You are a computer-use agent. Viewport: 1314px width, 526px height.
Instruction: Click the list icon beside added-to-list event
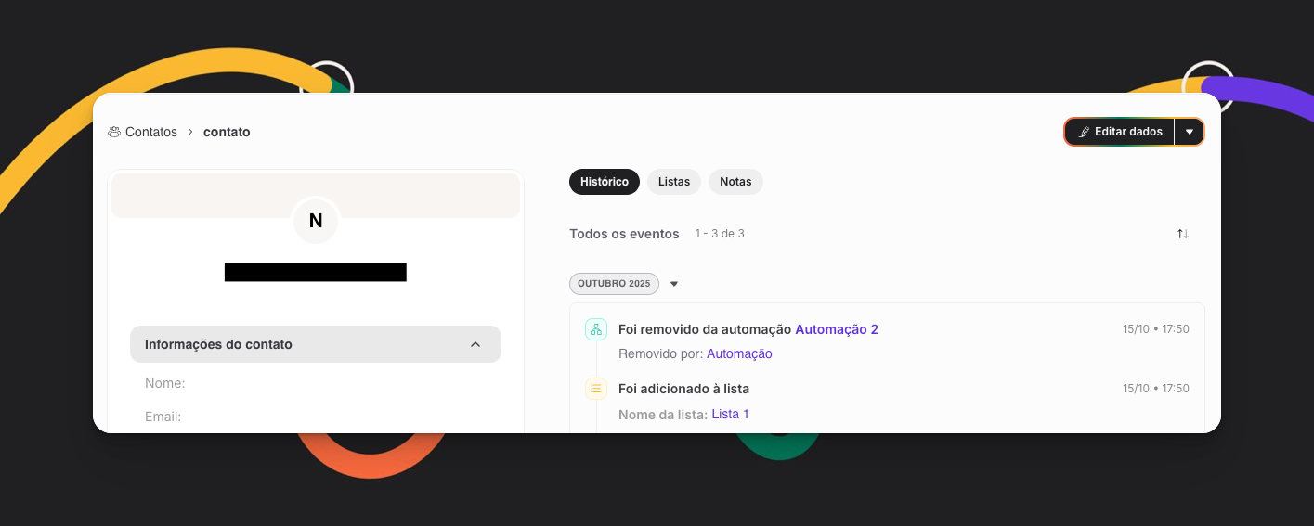[595, 389]
